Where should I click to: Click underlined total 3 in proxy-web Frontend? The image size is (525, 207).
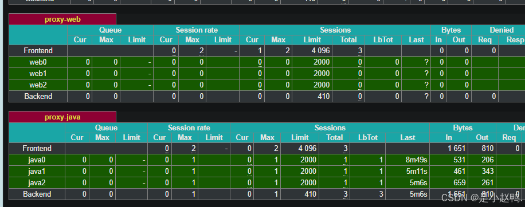[x=360, y=51]
